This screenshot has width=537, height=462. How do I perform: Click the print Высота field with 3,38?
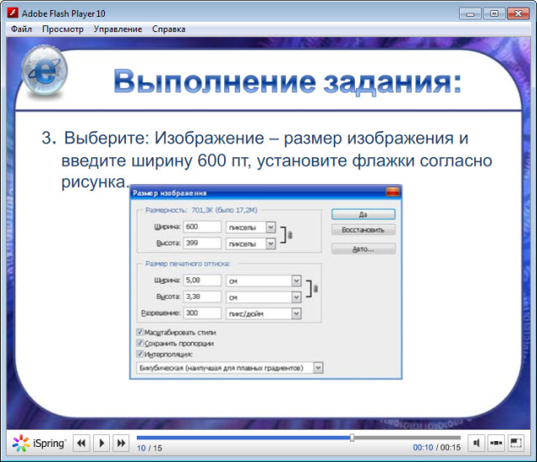point(202,297)
